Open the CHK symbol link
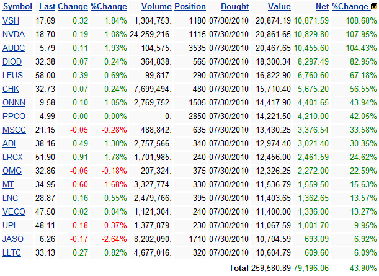The height and width of the screenshot is (276, 379). (11, 89)
